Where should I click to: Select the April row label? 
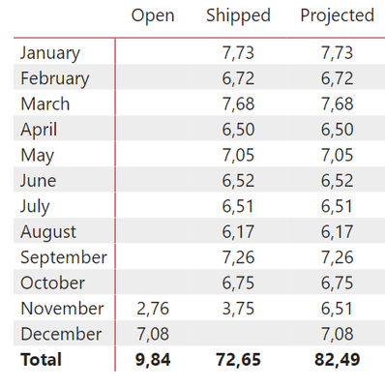39,130
